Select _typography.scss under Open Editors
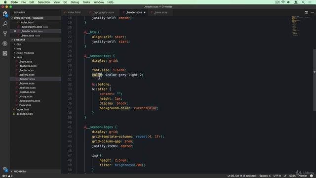 pos(32,27)
